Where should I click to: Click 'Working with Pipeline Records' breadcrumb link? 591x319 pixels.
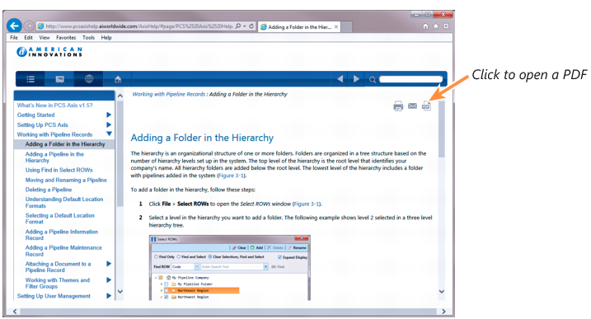click(x=168, y=94)
